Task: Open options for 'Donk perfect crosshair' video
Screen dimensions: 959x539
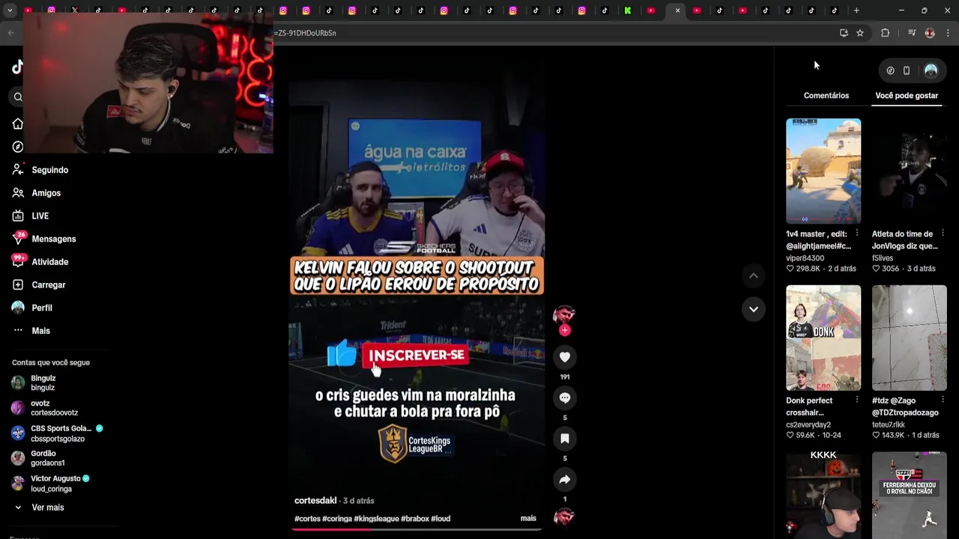Action: coord(857,401)
